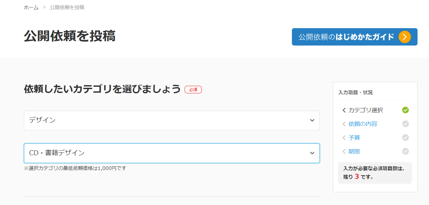Jump to 依頼の内容 section in sidebar
The image size is (429, 205).
tap(363, 124)
